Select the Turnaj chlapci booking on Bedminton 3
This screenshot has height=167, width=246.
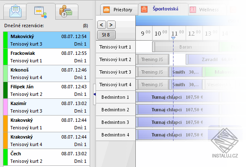coord(177,122)
